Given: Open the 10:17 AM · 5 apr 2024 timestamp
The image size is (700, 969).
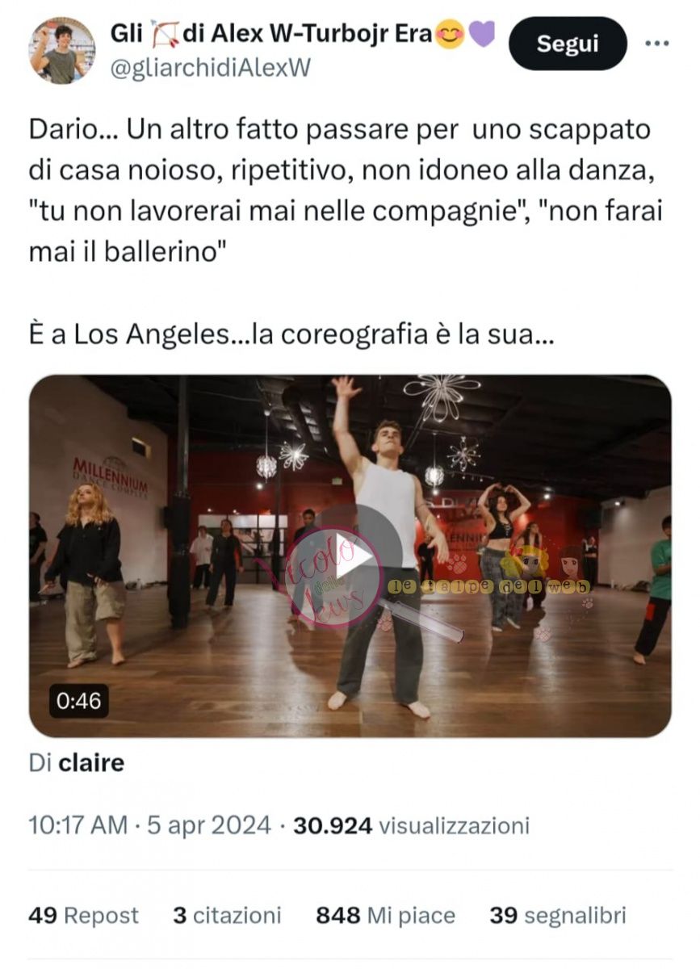Looking at the screenshot, I should coord(149,825).
